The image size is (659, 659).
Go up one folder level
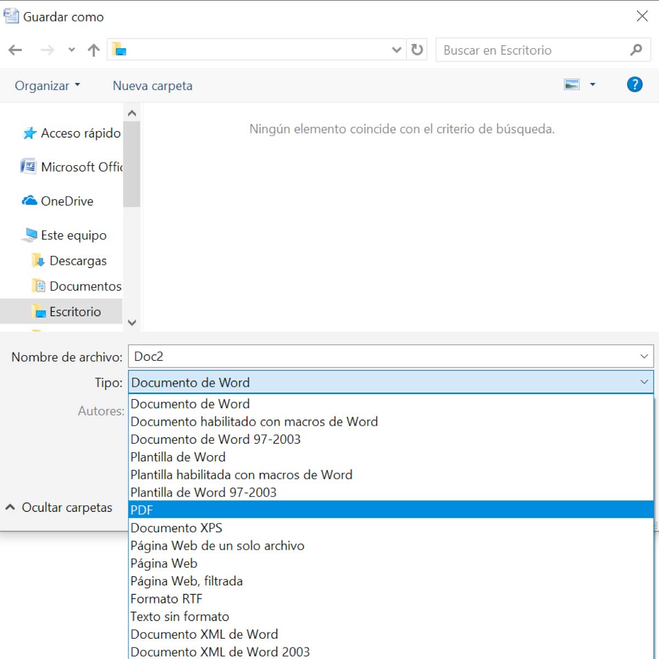click(x=94, y=50)
